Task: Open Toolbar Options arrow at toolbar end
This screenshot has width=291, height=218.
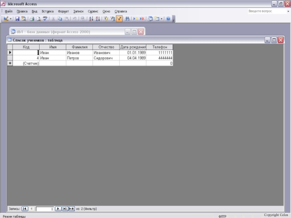Action: click(174, 19)
